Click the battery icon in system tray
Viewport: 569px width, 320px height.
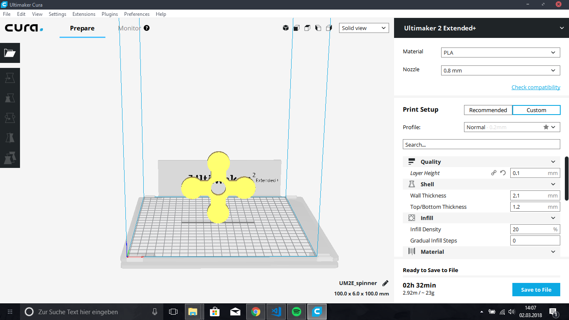coord(492,312)
